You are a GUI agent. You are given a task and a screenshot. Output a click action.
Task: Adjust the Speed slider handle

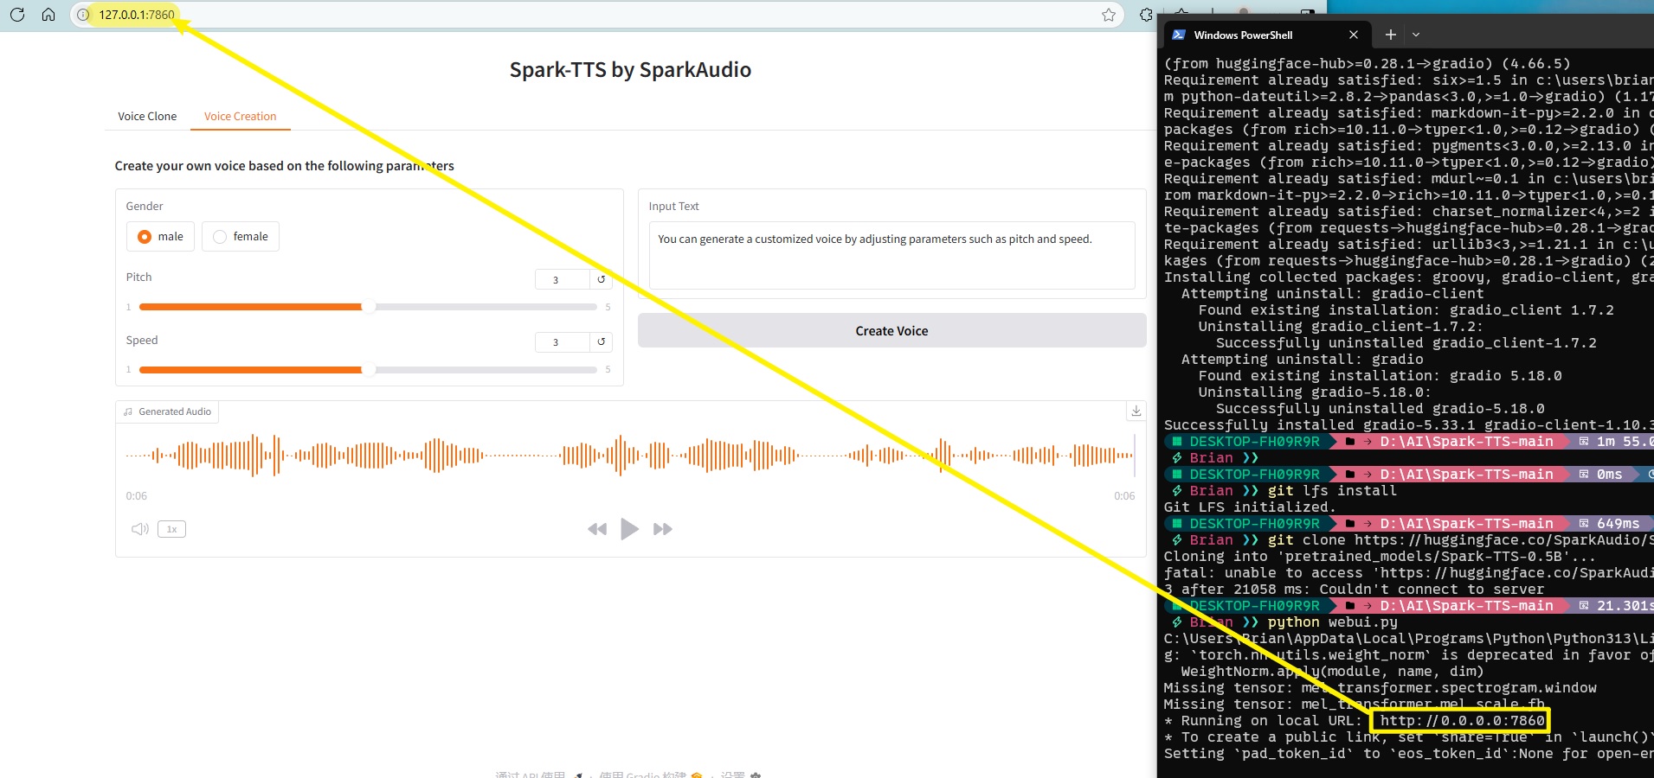[x=369, y=370]
